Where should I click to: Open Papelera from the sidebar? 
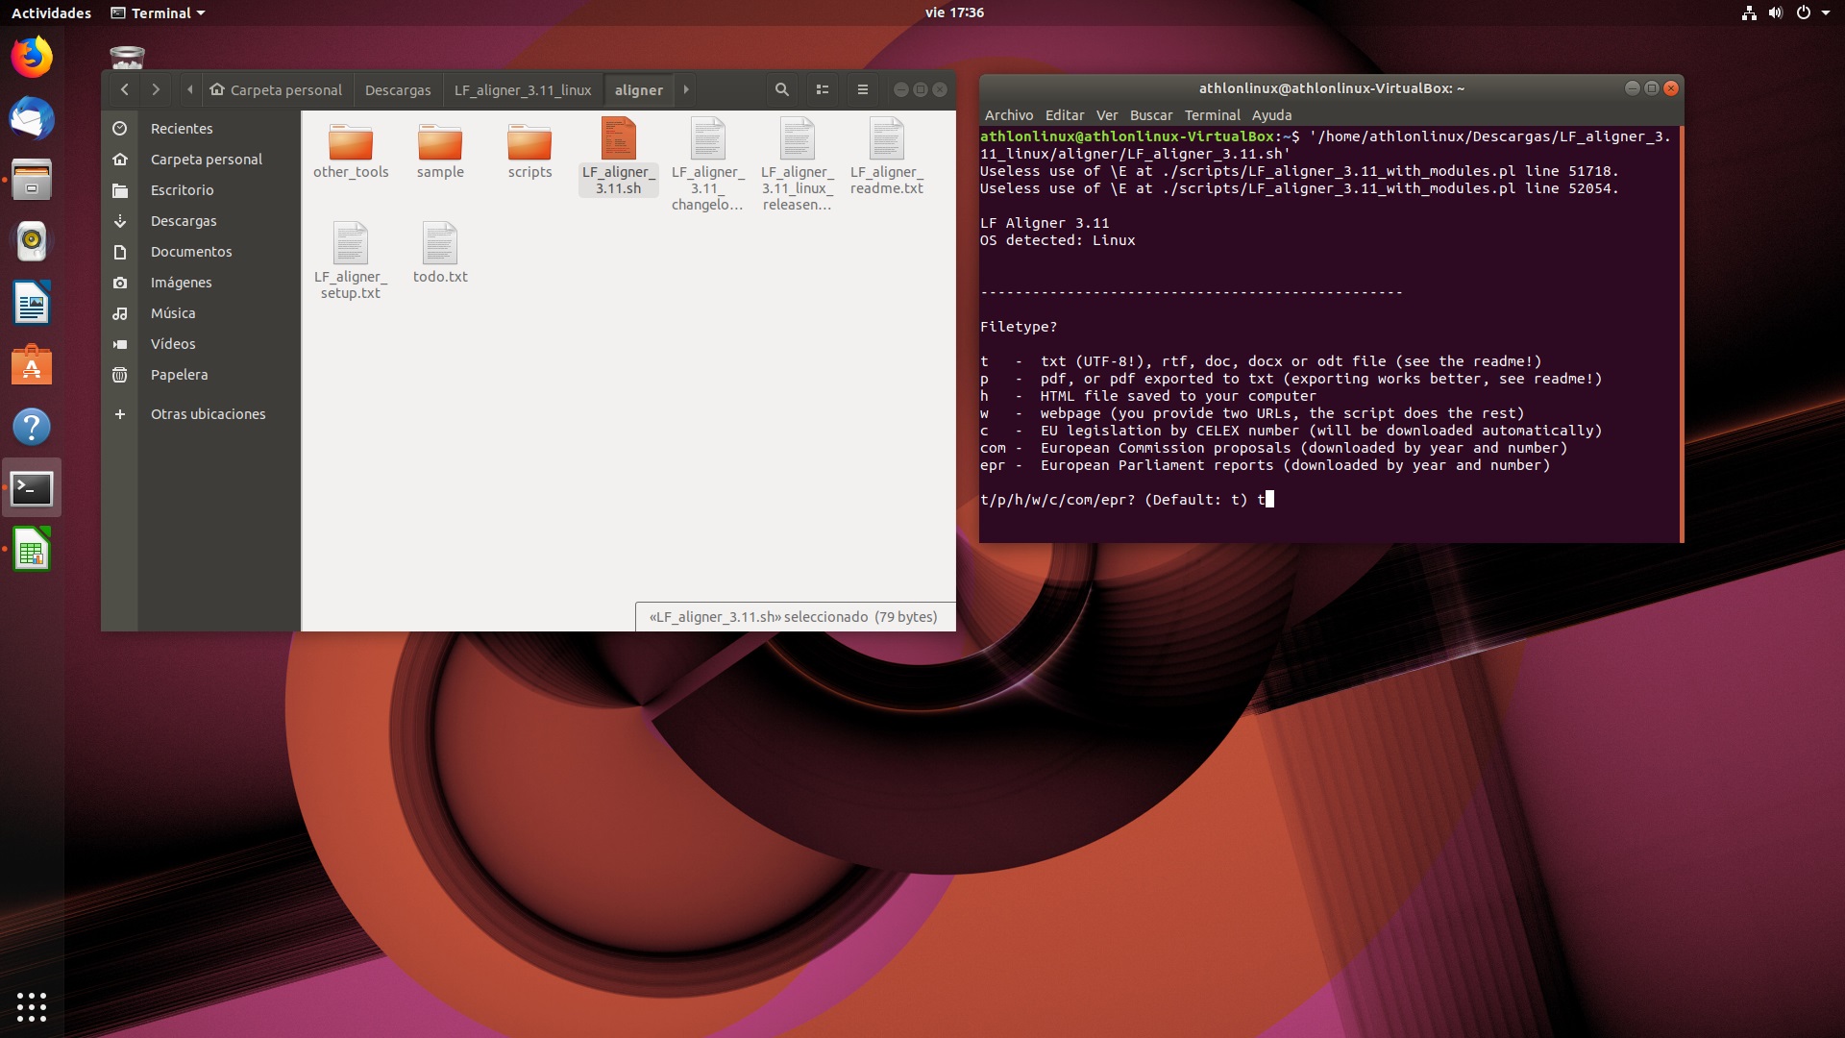pos(180,375)
